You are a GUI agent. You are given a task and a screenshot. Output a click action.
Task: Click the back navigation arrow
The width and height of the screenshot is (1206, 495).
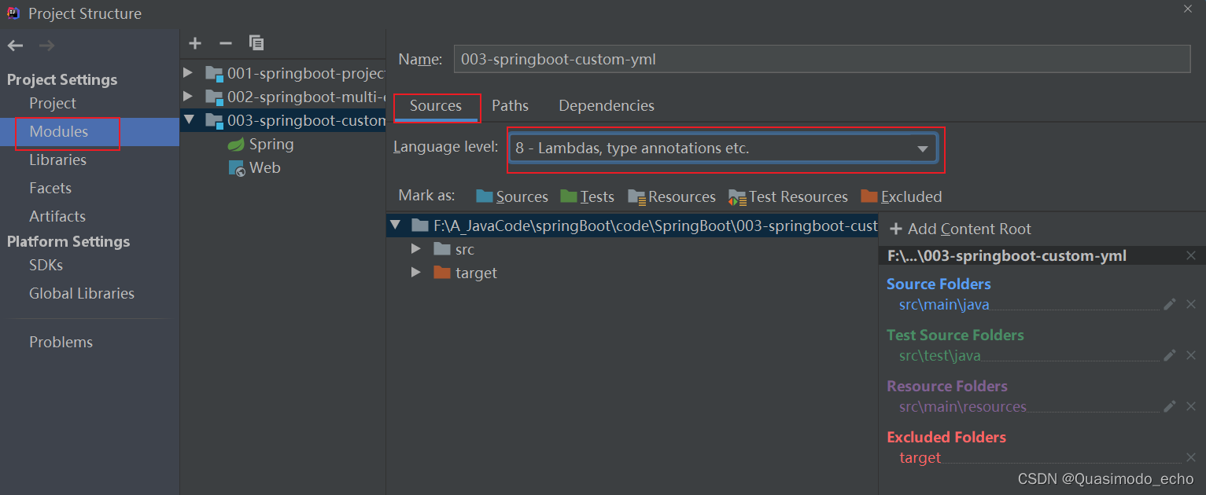click(x=15, y=46)
